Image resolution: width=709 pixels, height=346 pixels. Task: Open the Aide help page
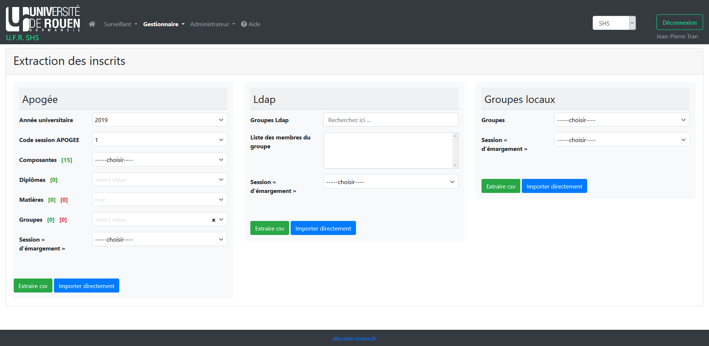tap(251, 24)
